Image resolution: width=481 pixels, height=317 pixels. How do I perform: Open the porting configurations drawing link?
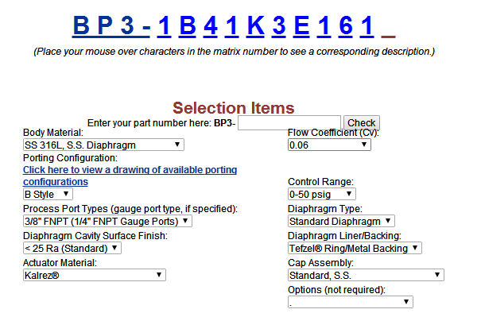click(130, 176)
